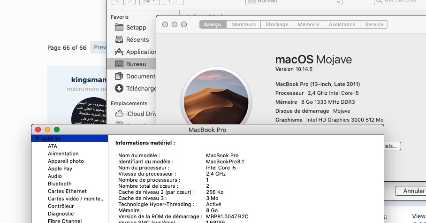The image size is (426, 223).
Task: Select Bluetooth in the hardware list
Action: coord(60,184)
